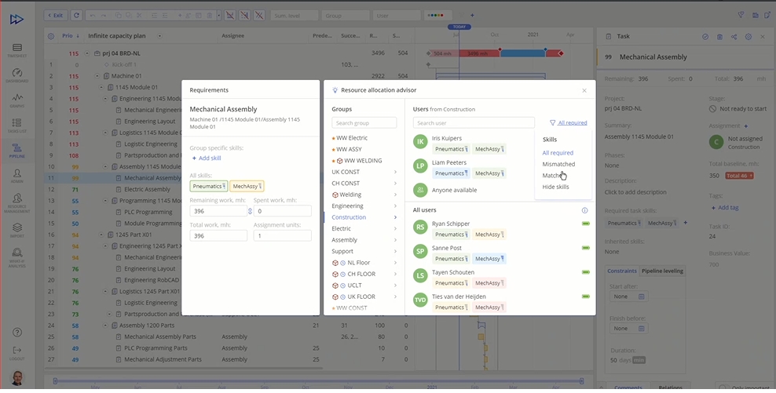Mark task complete using the checkmark icon

705,37
